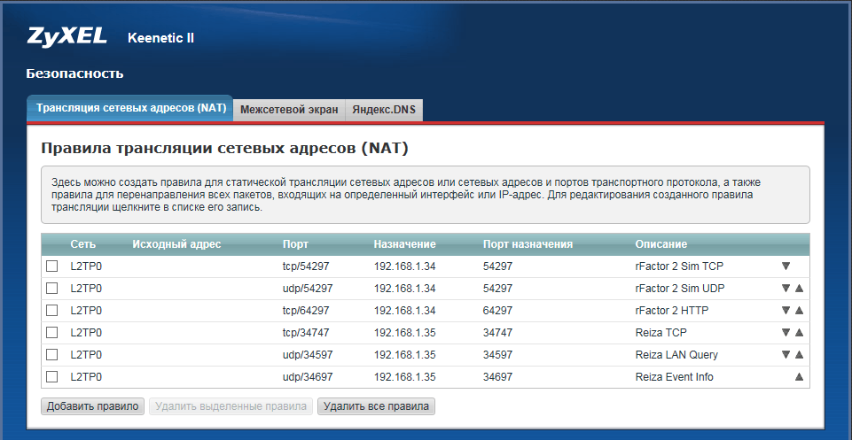Move rFactor 2 Sim UDP rule up
852x440 pixels.
tap(799, 288)
